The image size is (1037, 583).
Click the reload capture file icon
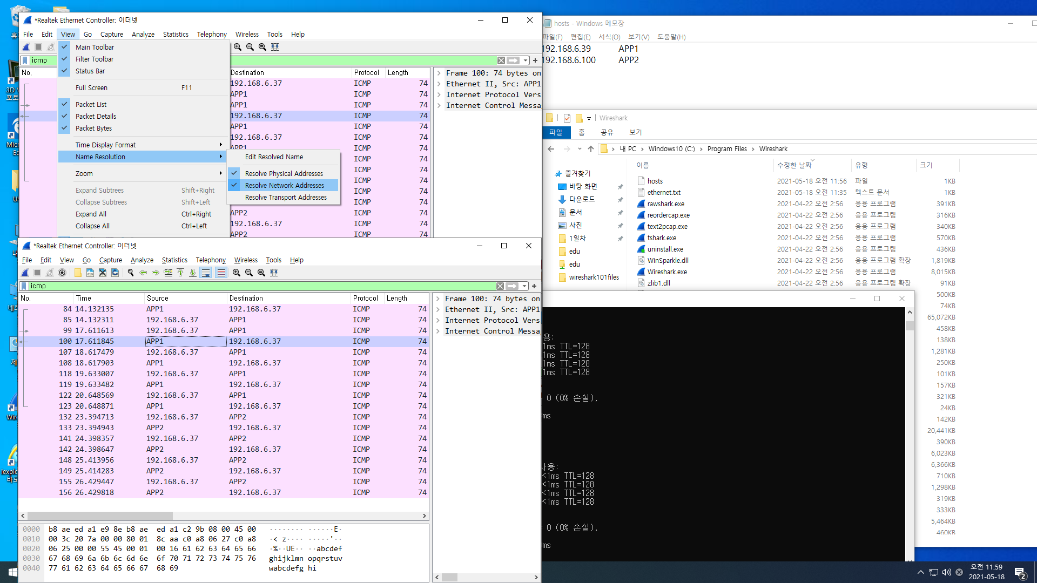(x=115, y=273)
